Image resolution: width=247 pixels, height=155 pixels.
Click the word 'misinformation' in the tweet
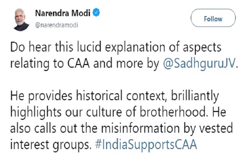[x=140, y=128]
